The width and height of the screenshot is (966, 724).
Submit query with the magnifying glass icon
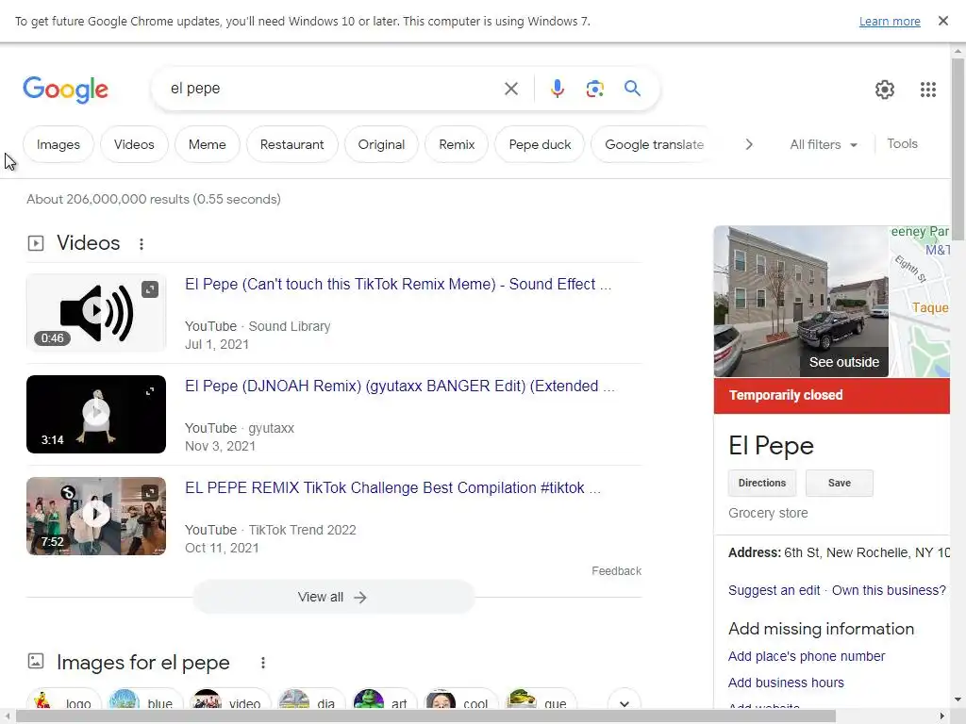(632, 88)
